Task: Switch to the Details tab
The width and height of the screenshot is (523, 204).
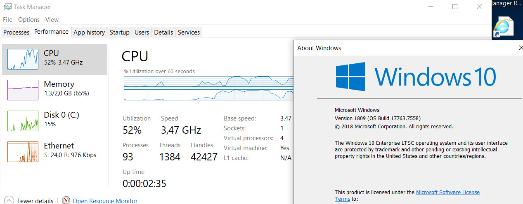Action: (x=163, y=32)
